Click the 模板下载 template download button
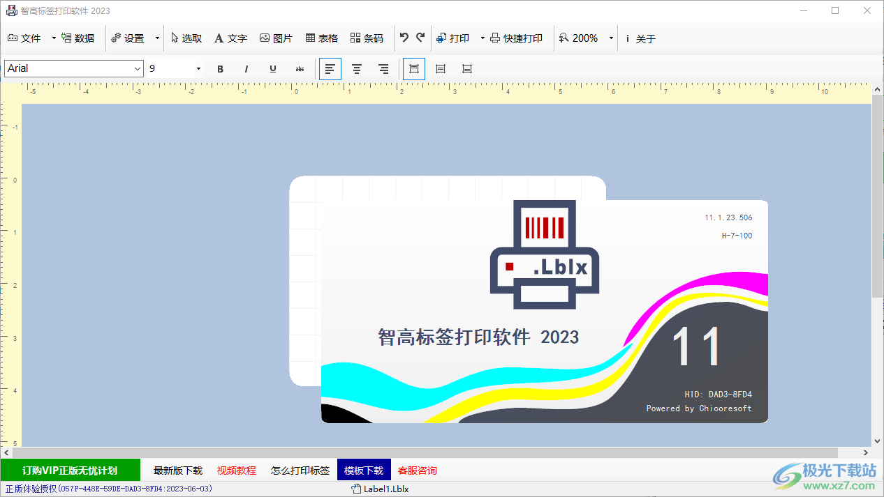The height and width of the screenshot is (497, 884). click(x=363, y=470)
